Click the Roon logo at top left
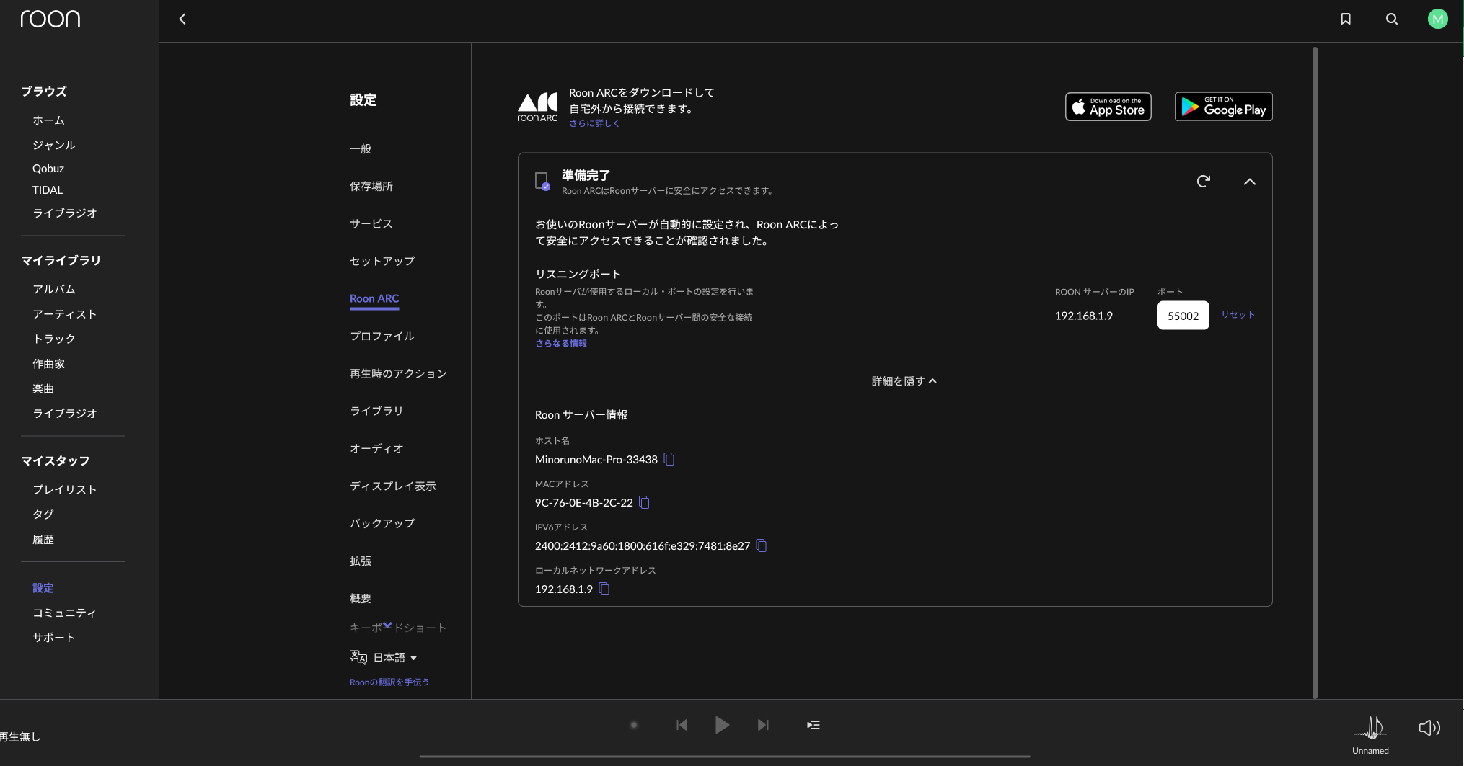This screenshot has width=1464, height=766. pyautogui.click(x=50, y=19)
